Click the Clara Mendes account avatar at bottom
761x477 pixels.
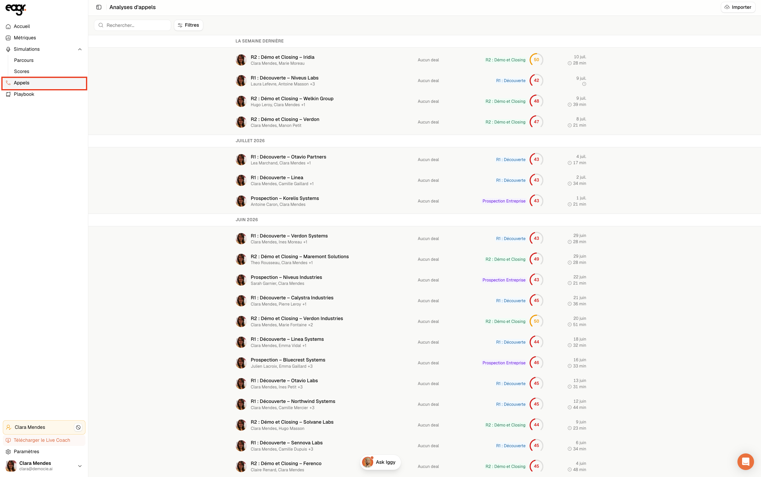(11, 466)
